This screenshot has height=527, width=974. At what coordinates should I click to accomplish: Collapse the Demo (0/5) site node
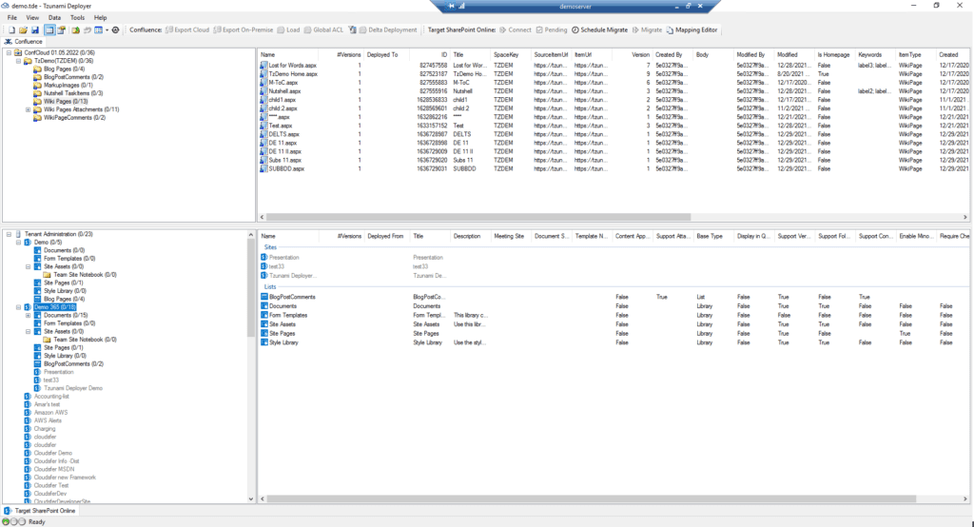(x=18, y=243)
